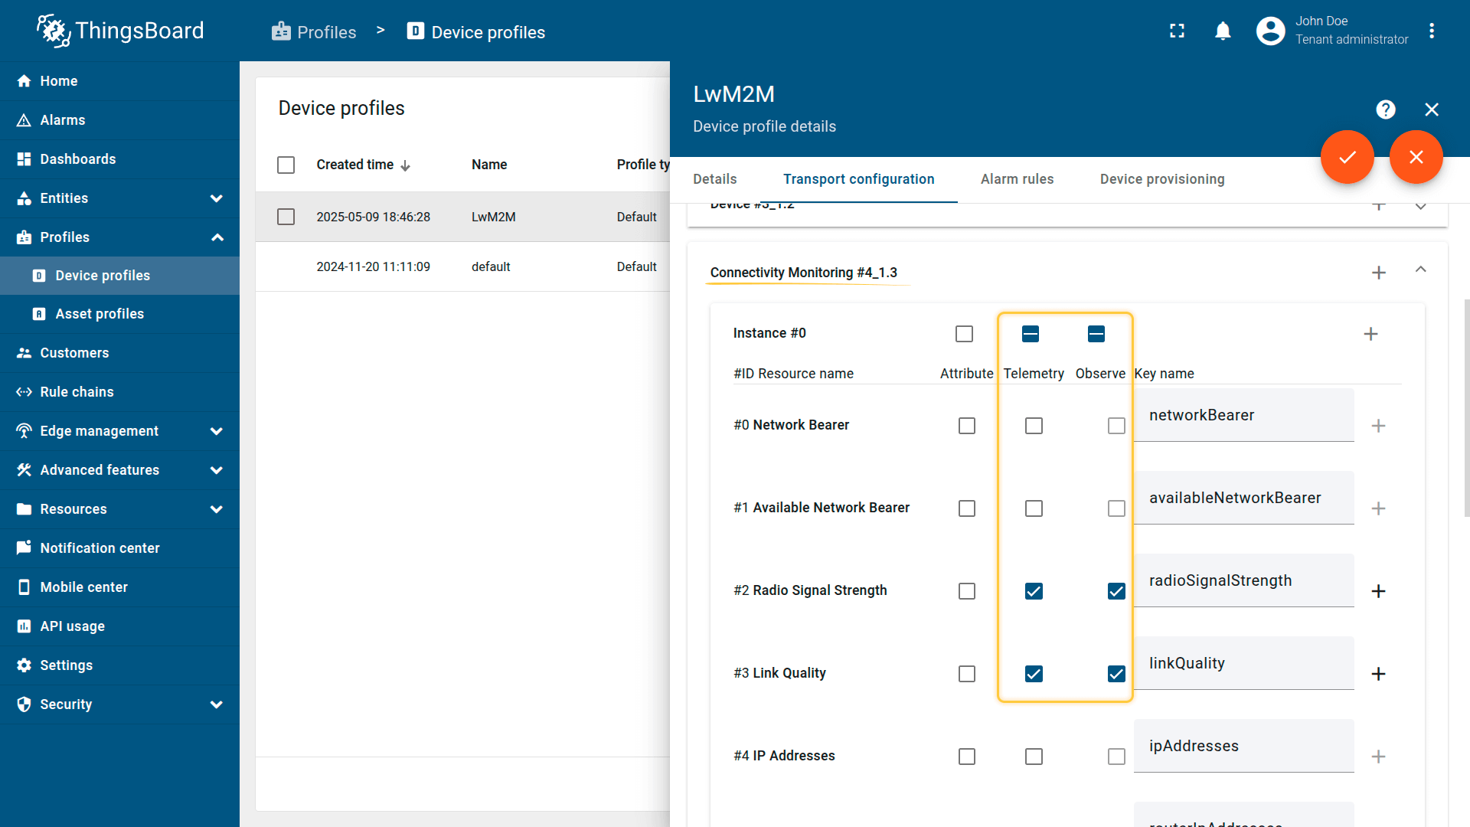
Task: Open the Device provisioning tab
Action: pyautogui.click(x=1161, y=179)
